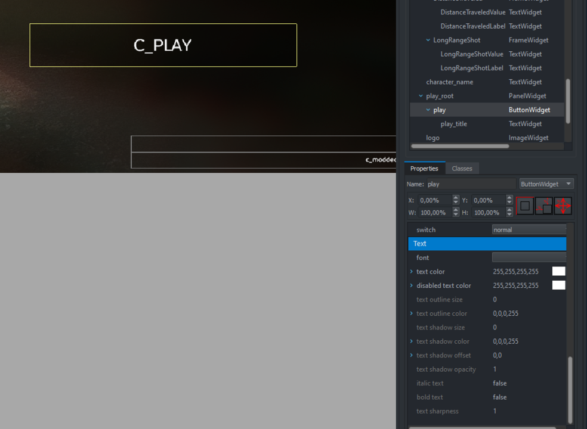587x429 pixels.
Task: Increase the X value with up arrow
Action: 456,197
